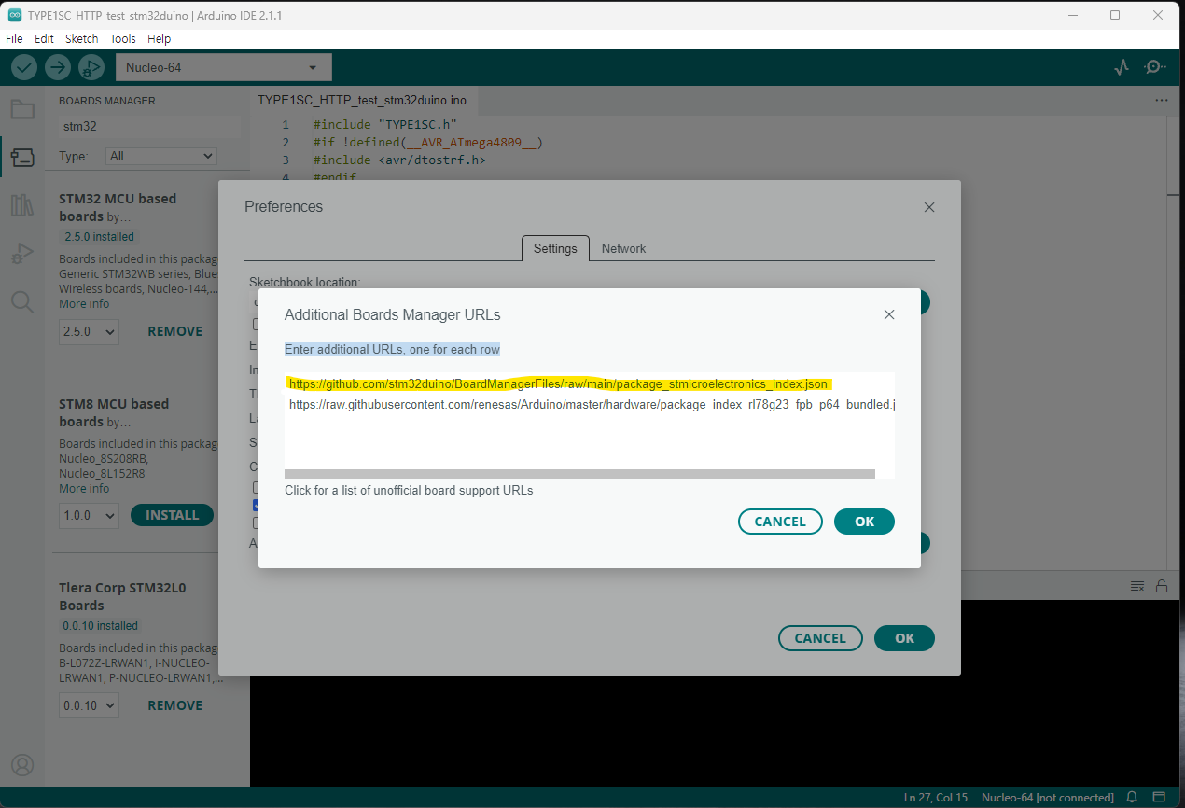Click REMOVE for STM32 MCU based boards

coord(175,331)
